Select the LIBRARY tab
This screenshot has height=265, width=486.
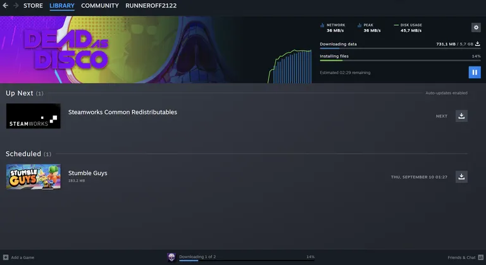tap(62, 6)
